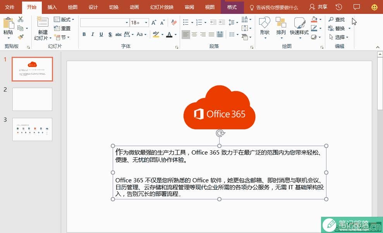Click Reset slide button

[62, 28]
